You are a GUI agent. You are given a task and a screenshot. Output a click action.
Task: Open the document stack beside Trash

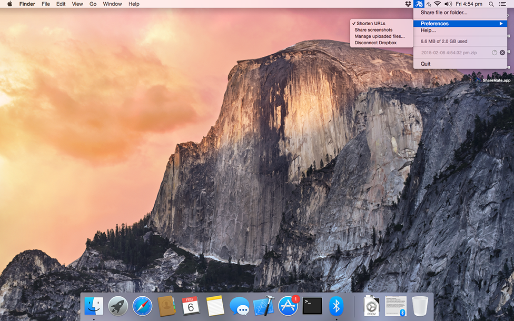click(x=396, y=306)
